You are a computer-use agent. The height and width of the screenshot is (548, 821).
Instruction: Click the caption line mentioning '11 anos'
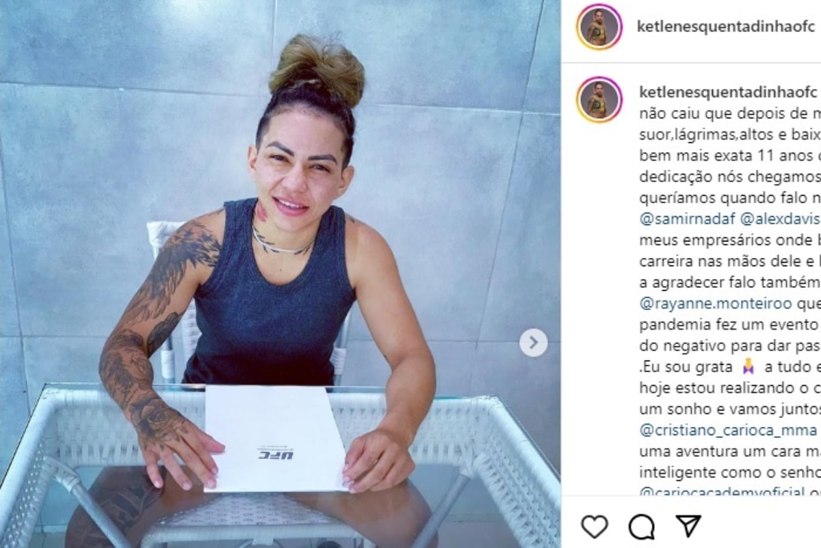pyautogui.click(x=729, y=155)
